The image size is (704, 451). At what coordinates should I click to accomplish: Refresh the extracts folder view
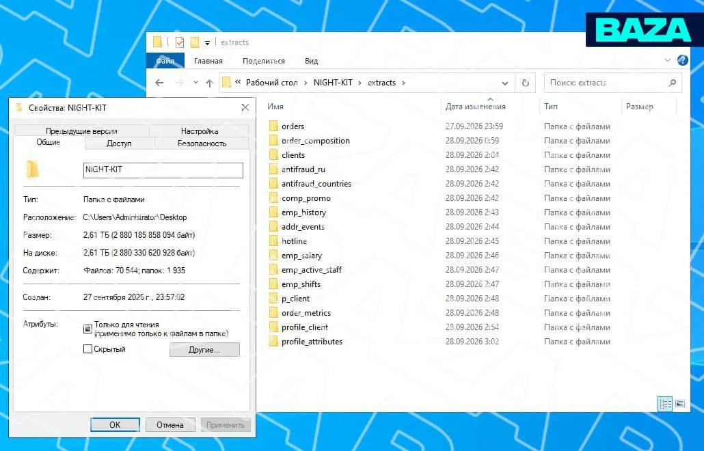pyautogui.click(x=526, y=83)
